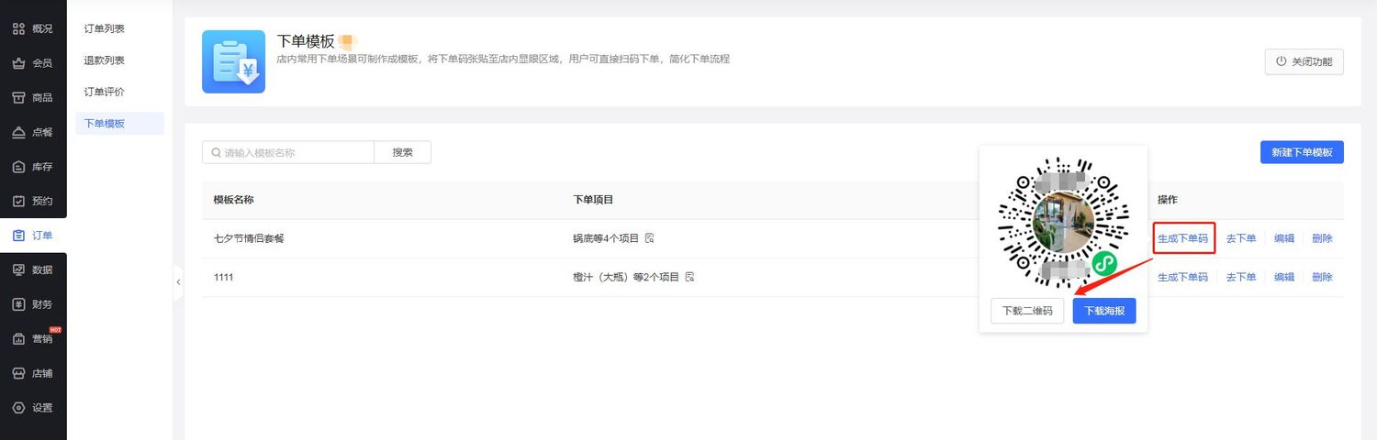The image size is (1377, 440).
Task: Focus the 请输入模板名称 search field
Action: [x=294, y=153]
